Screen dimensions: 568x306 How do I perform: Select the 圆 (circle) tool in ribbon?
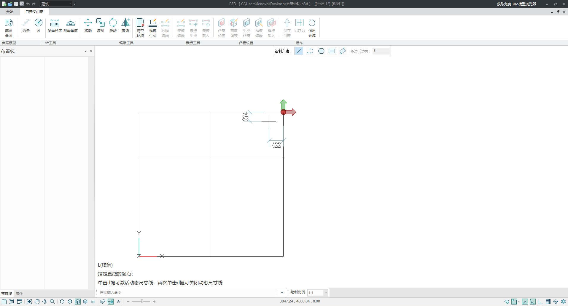click(x=39, y=25)
